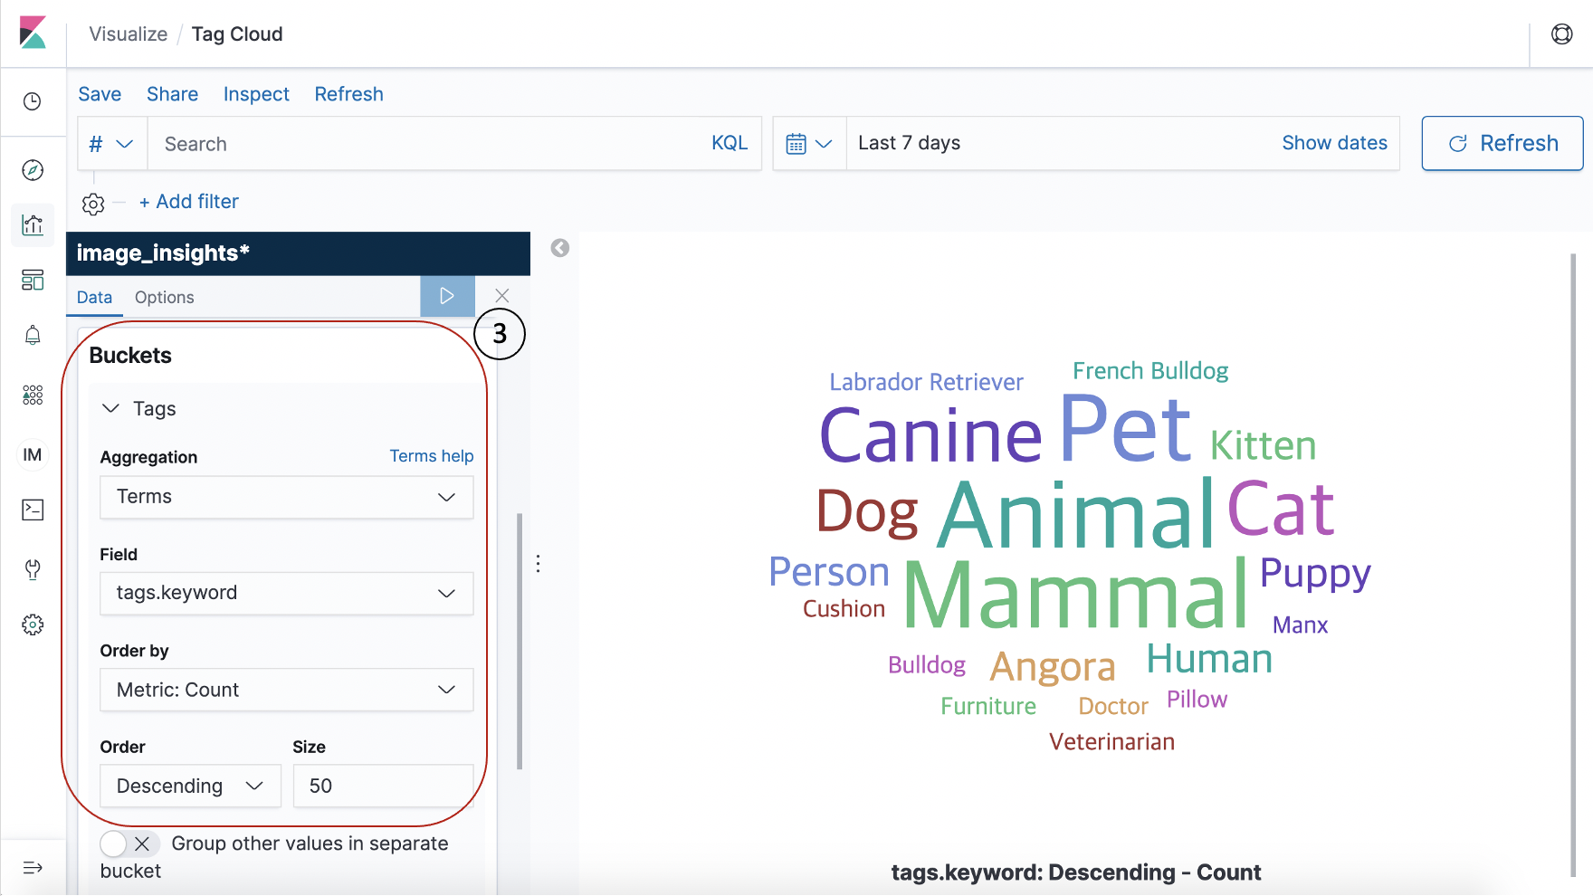Click the Kitten tag in the cloud

point(1263,445)
